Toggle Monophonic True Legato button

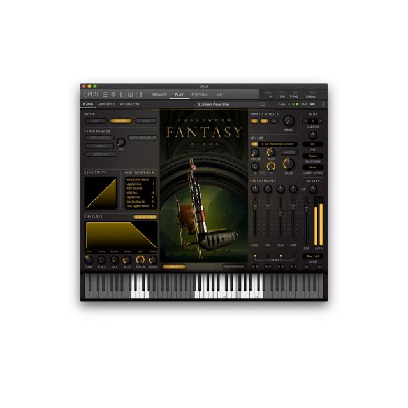(143, 138)
